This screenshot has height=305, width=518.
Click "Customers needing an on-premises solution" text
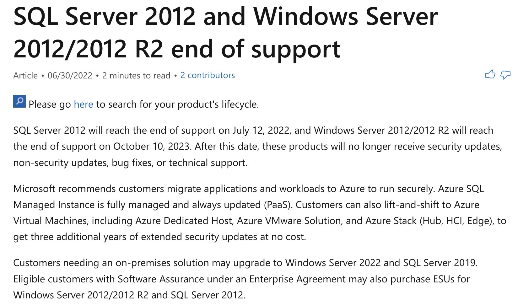pos(111,263)
